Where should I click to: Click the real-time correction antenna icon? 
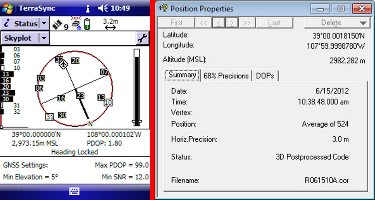coord(76,23)
